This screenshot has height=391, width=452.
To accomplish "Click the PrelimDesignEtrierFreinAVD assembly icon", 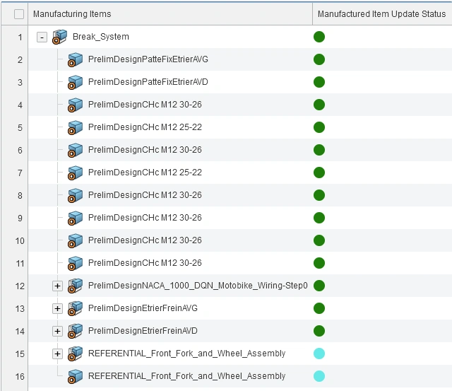I will click(75, 331).
